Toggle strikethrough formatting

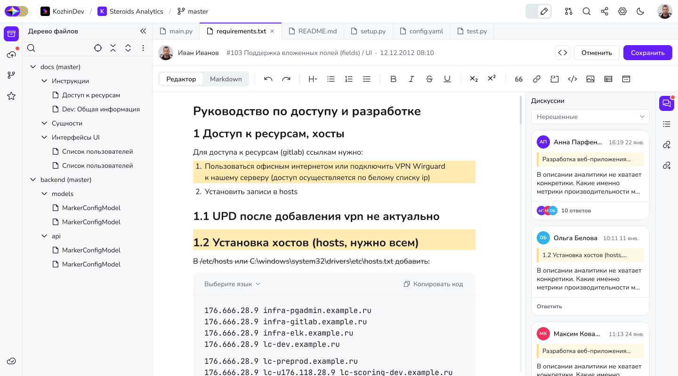429,79
